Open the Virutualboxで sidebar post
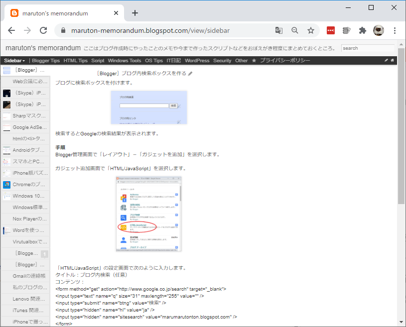 25,241
